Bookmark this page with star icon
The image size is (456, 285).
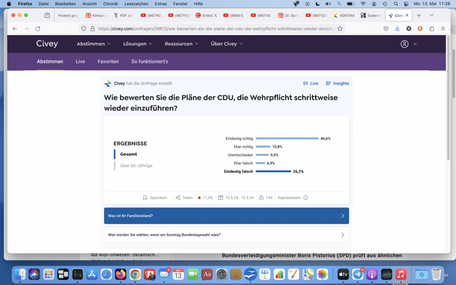point(340,28)
